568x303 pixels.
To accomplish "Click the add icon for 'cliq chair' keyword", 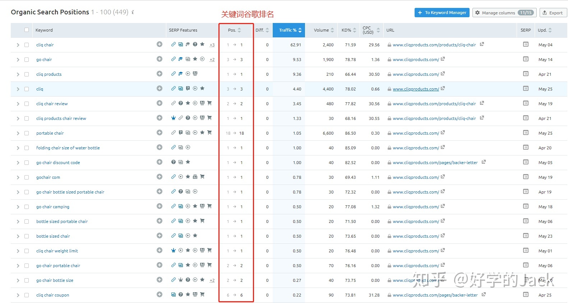I will [160, 44].
